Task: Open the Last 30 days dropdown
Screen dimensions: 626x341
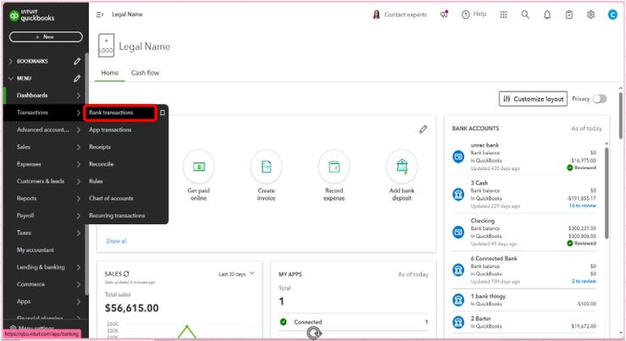Action: 236,274
